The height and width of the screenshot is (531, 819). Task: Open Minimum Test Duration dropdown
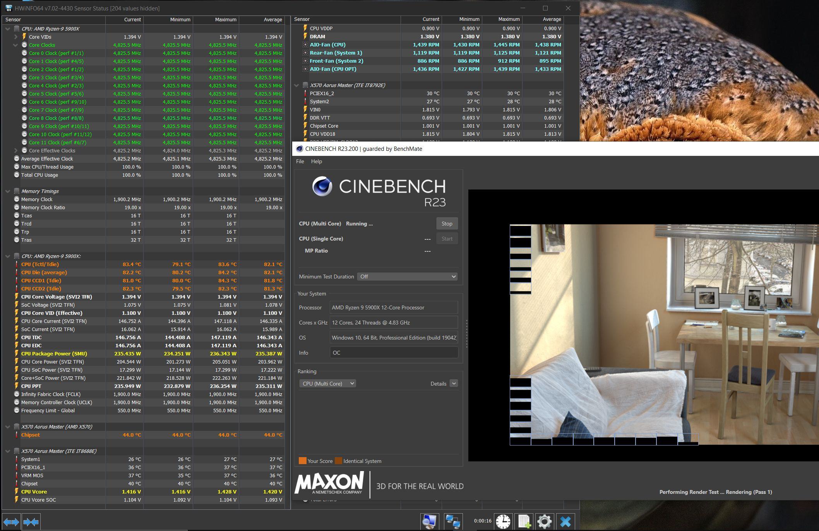point(407,277)
